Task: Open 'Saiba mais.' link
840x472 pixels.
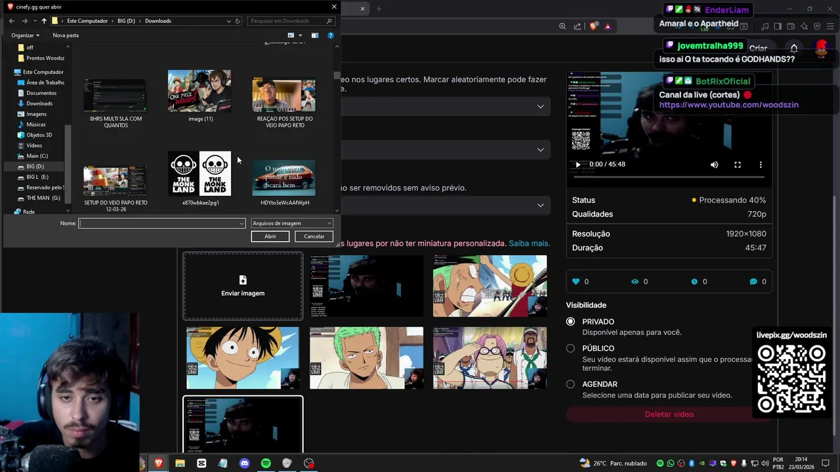Action: tap(529, 243)
